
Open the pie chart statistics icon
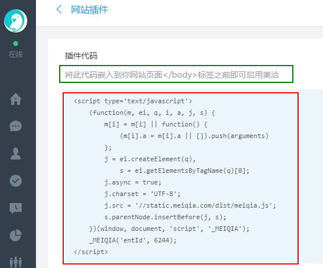16,236
